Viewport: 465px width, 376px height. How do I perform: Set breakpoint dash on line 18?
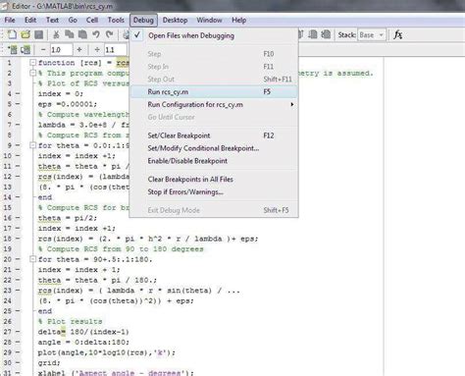pyautogui.click(x=18, y=239)
